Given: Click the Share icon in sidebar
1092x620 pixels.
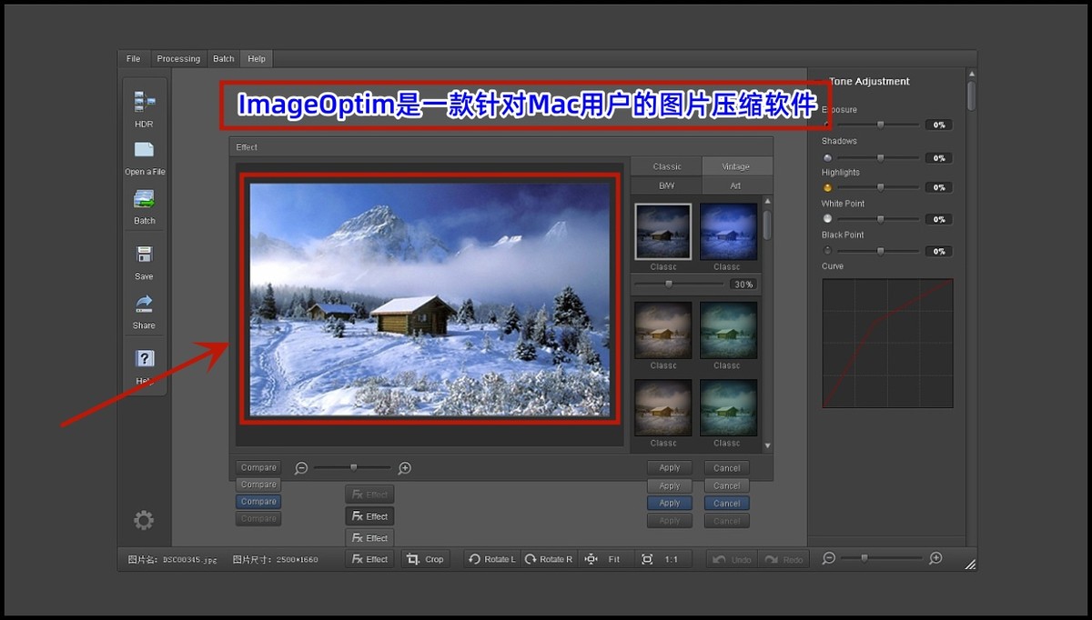Looking at the screenshot, I should [x=144, y=305].
